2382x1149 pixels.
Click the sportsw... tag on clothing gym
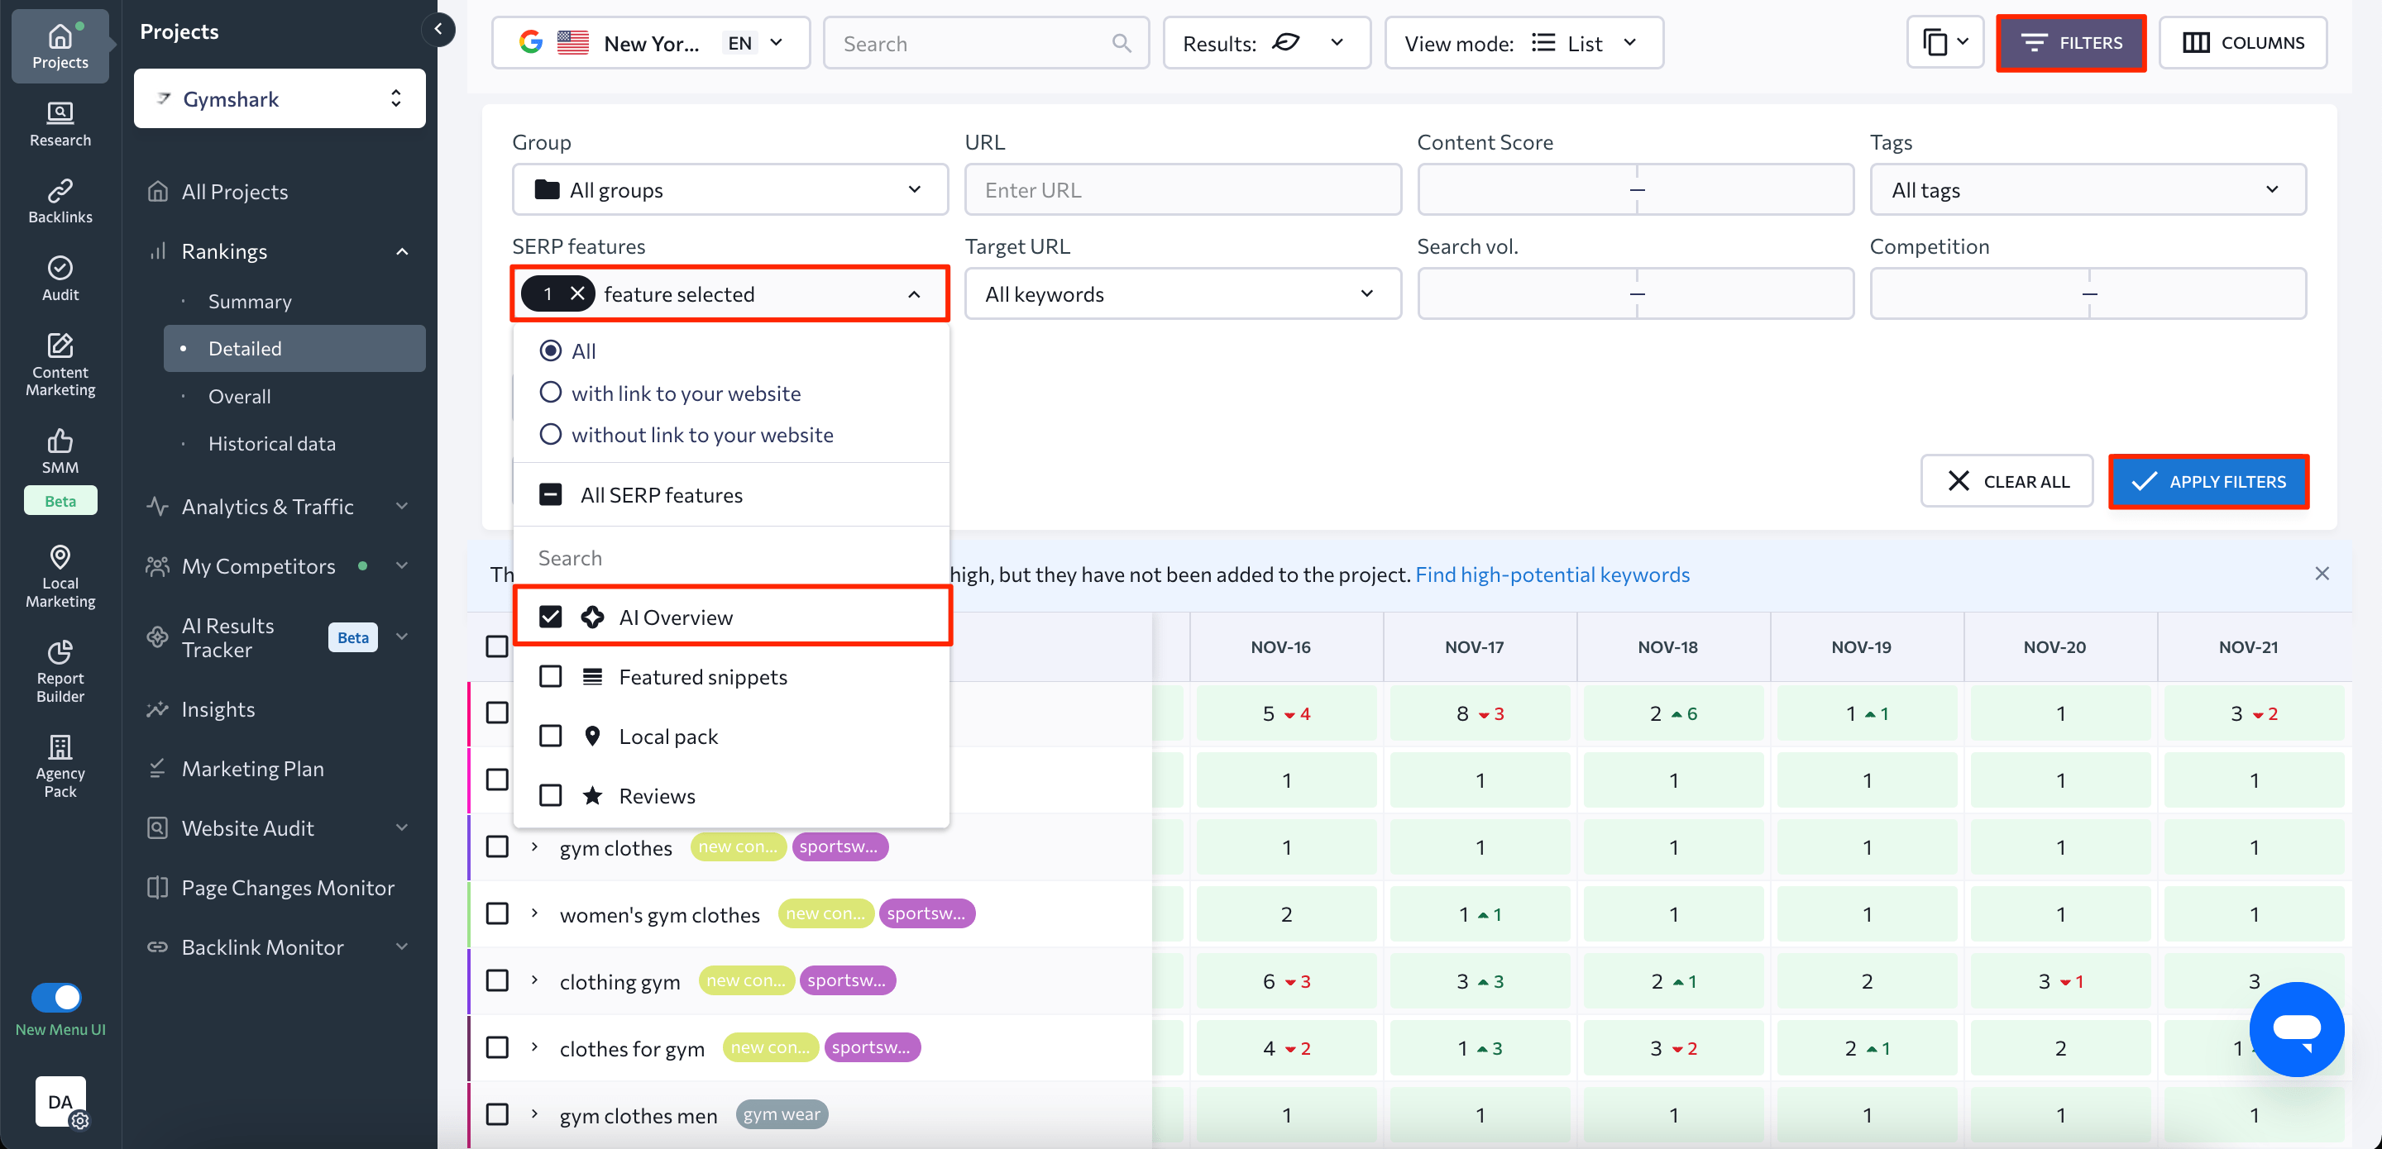coord(847,980)
